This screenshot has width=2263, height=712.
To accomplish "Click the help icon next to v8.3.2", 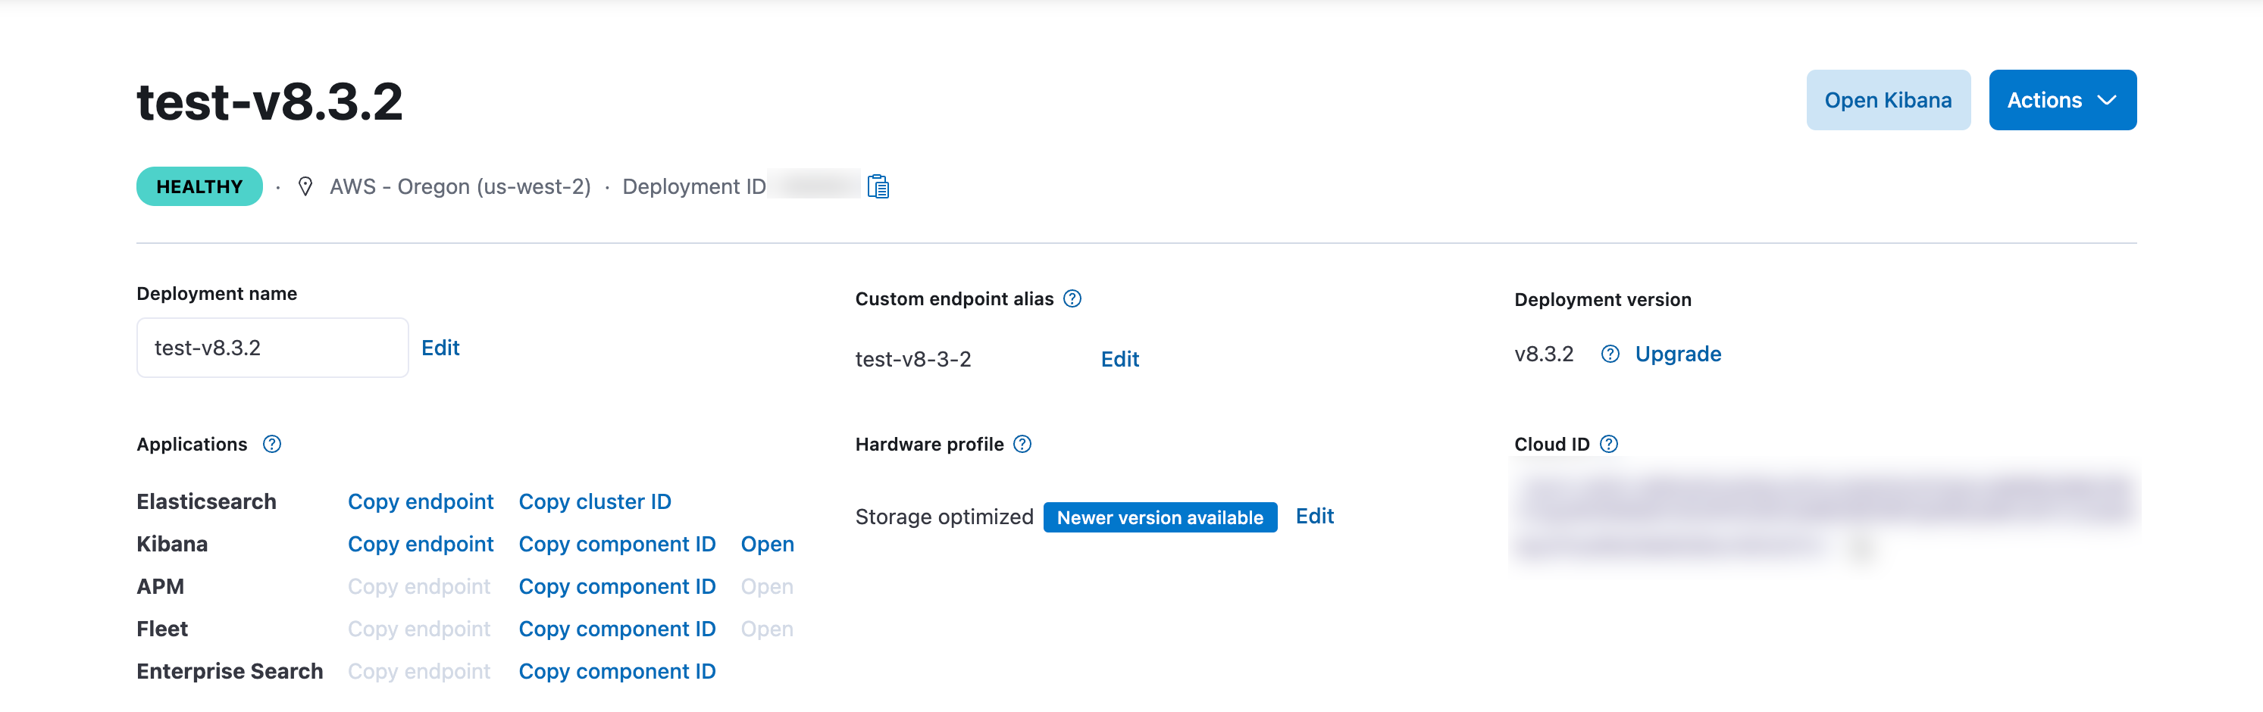I will tap(1611, 354).
